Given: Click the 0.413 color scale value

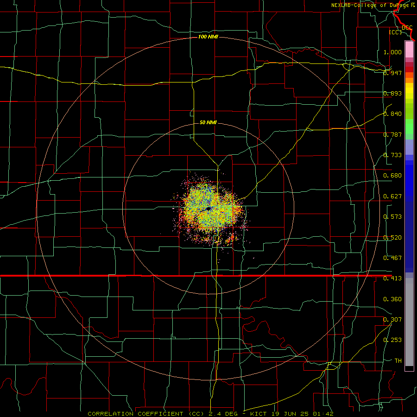Looking at the screenshot, I should pyautogui.click(x=392, y=278).
